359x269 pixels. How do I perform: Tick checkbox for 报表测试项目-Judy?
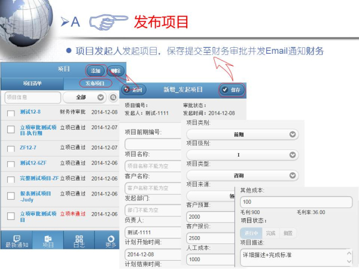10,197
